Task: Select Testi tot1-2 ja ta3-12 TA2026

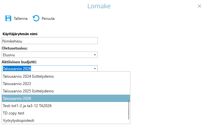Action: [x=66, y=106]
